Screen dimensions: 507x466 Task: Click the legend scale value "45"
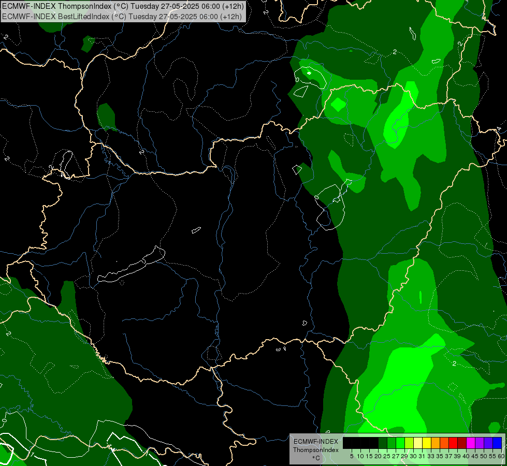[475, 456]
